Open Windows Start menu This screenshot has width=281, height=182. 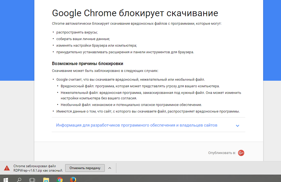(6, 180)
